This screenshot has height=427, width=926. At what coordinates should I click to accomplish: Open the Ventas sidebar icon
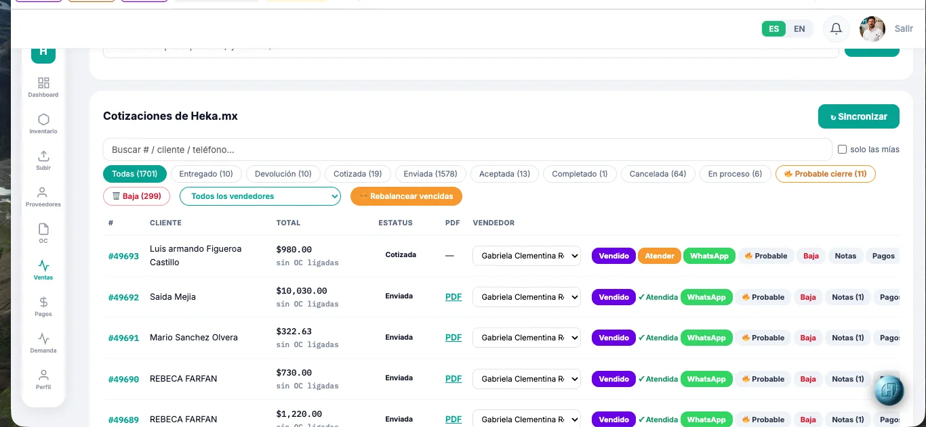[43, 269]
